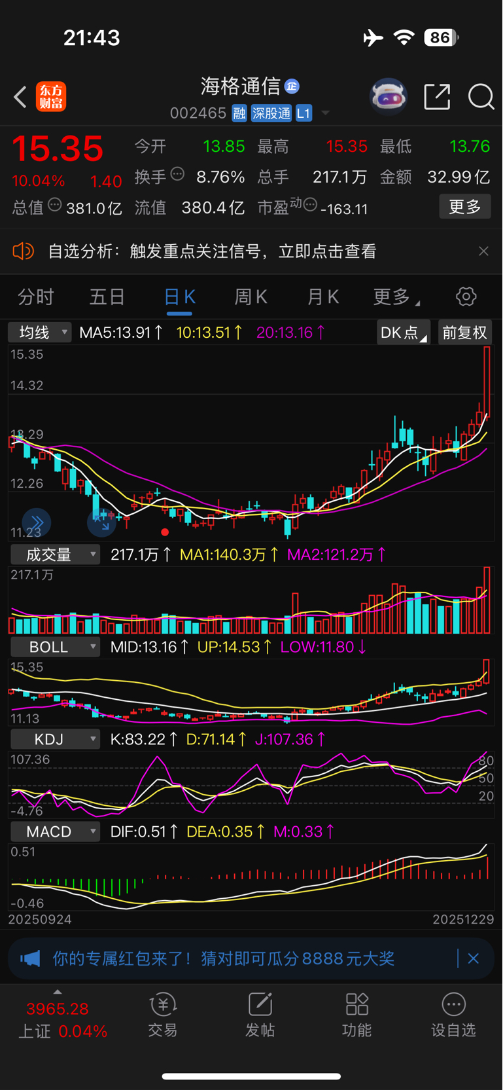The height and width of the screenshot is (1090, 503).
Task: Open the BOLL indicator dropdown
Action: (x=55, y=647)
